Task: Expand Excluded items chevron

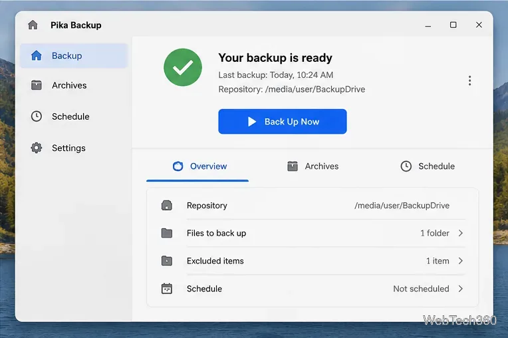Action: [x=461, y=261]
